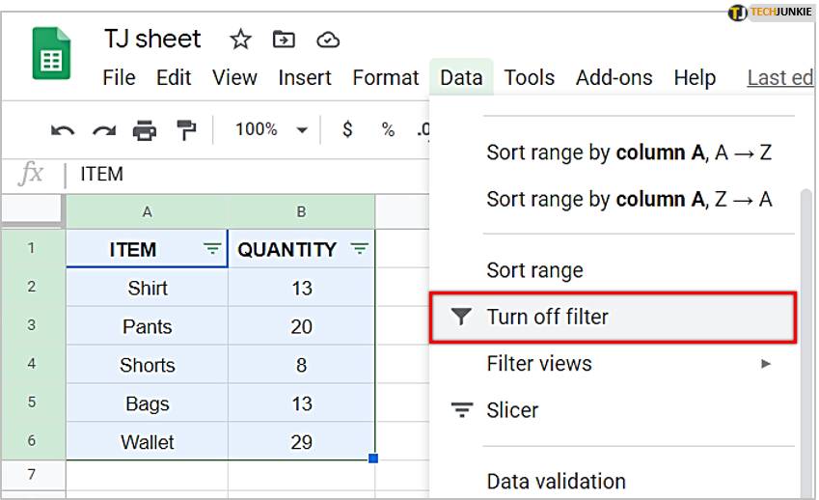Format as currency with dollar icon

[x=347, y=129]
